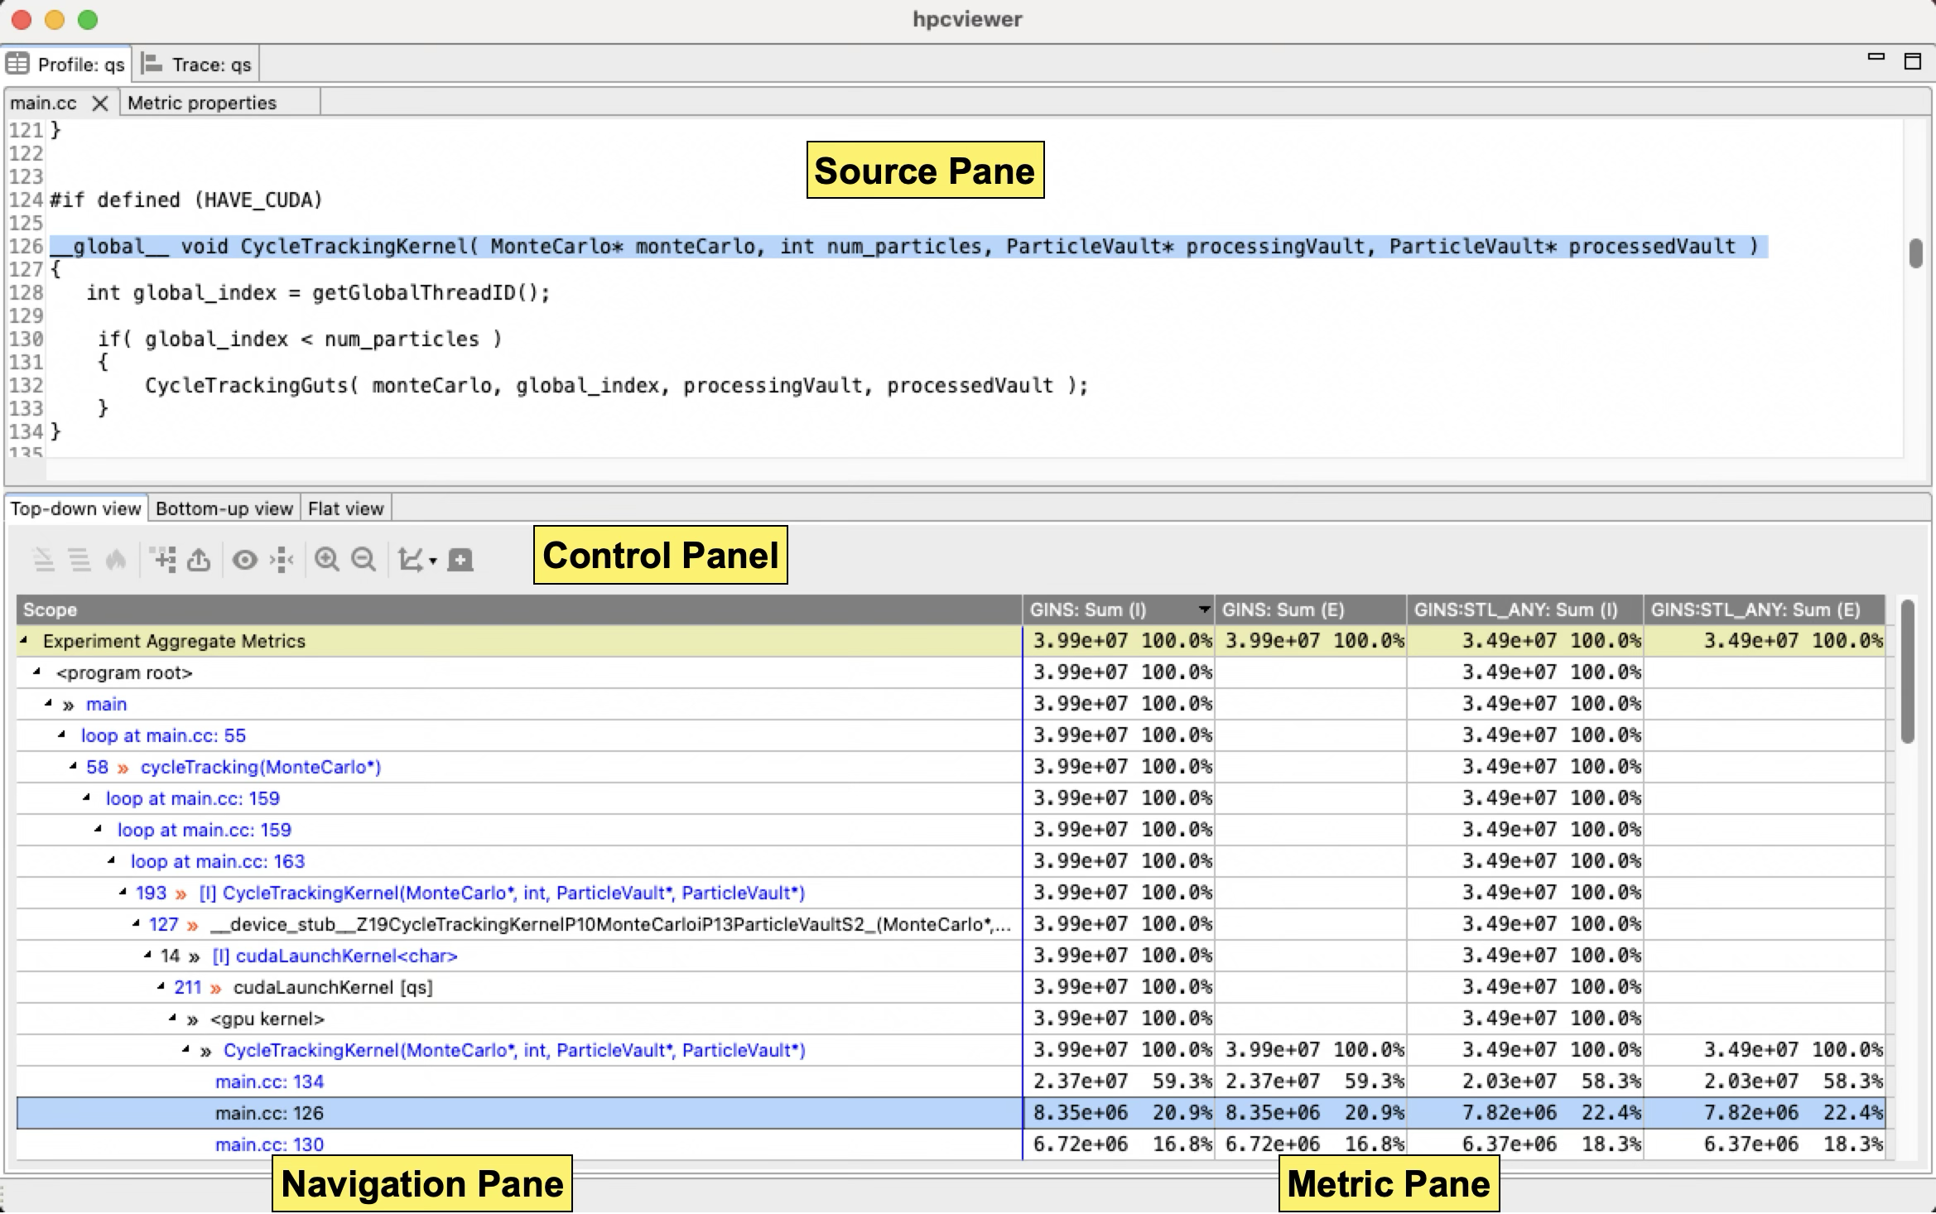Sort by GINS: Sum (E) column header
The height and width of the screenshot is (1214, 1936).
pos(1283,610)
